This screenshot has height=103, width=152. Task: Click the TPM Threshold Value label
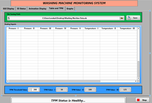(x=18, y=90)
